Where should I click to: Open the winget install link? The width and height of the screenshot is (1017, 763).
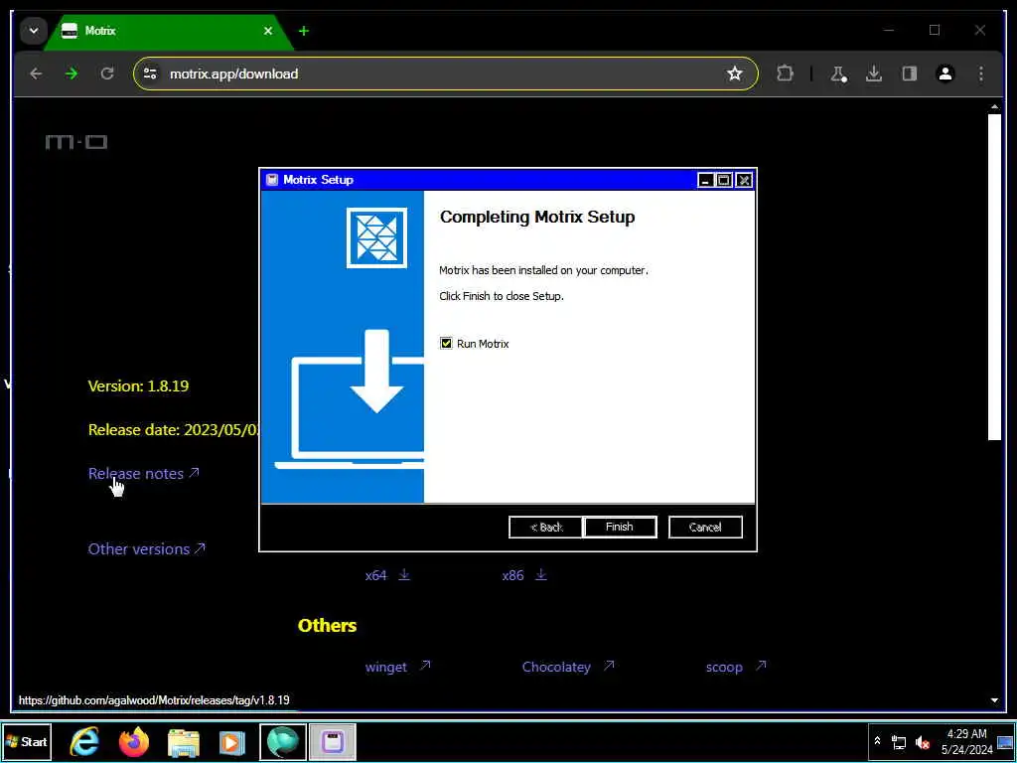[397, 667]
